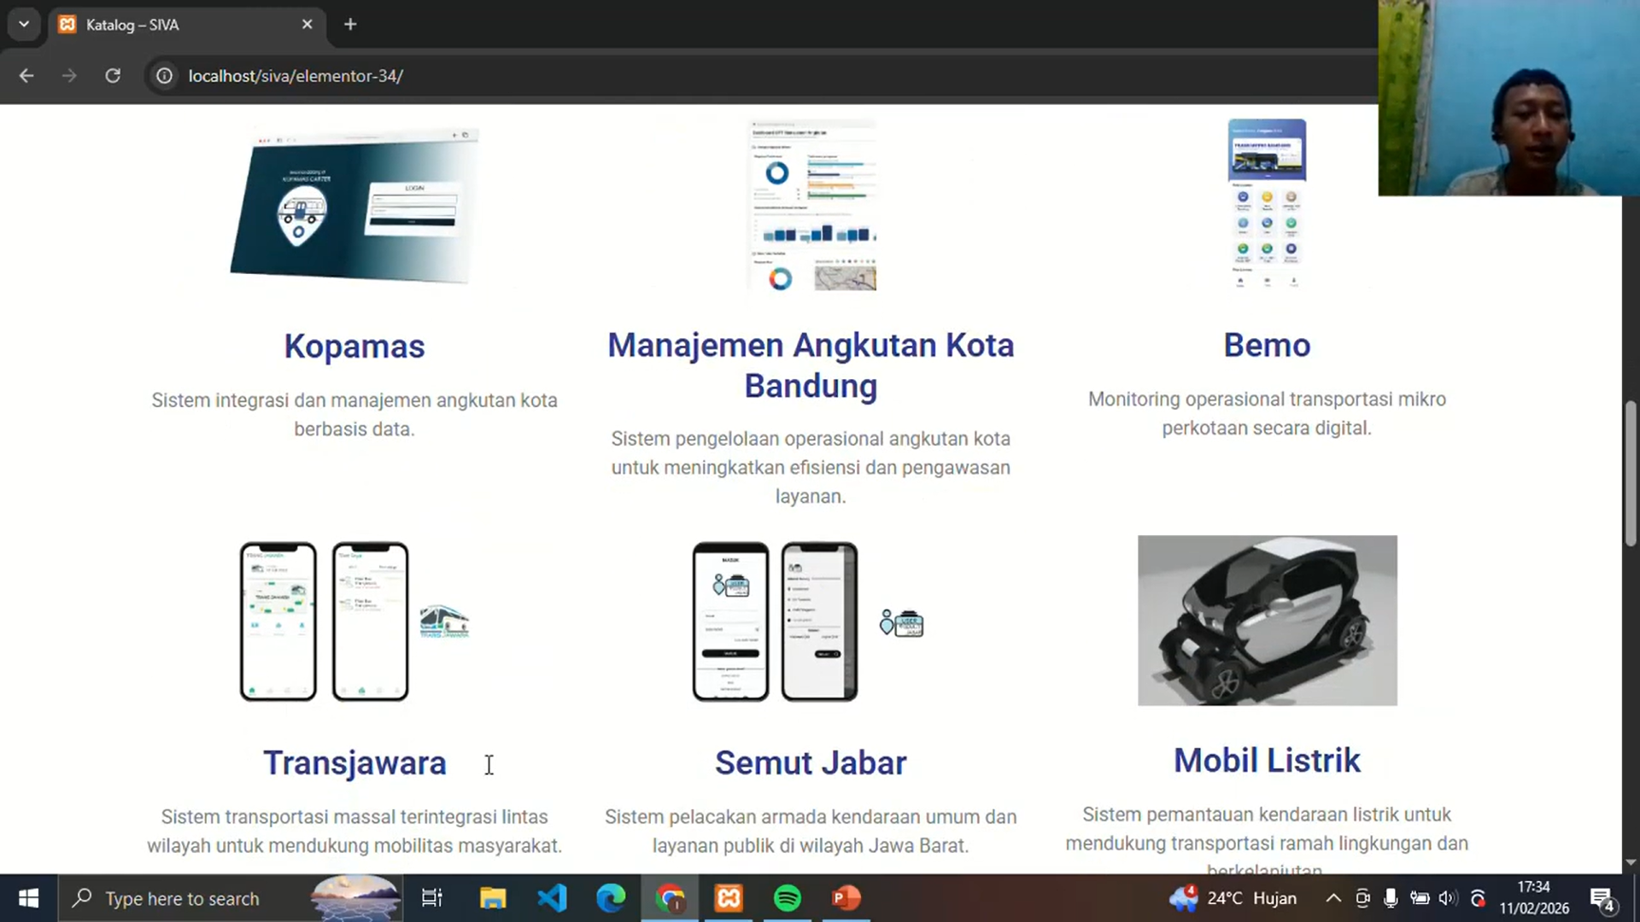Image resolution: width=1640 pixels, height=922 pixels.
Task: Click the Mobil Listrik car thumbnail
Action: pos(1267,621)
